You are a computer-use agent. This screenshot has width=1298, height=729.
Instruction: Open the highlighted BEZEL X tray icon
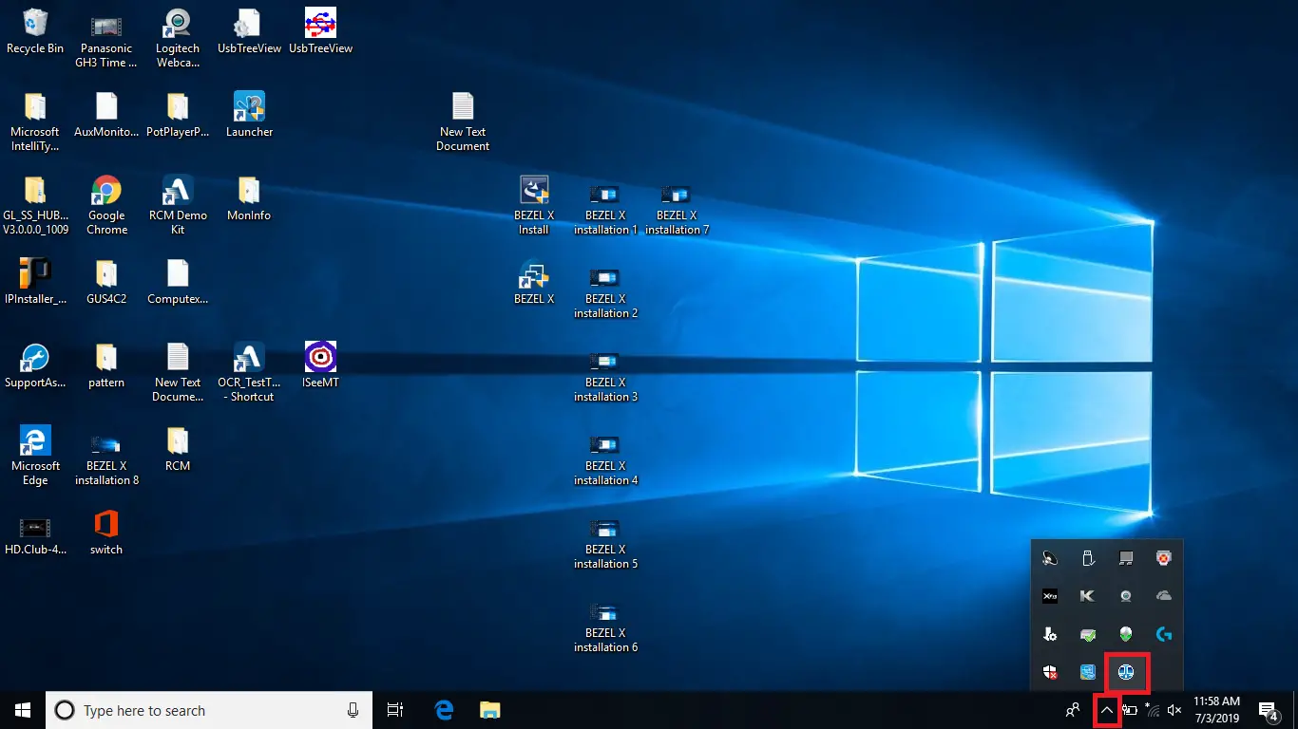tap(1127, 671)
